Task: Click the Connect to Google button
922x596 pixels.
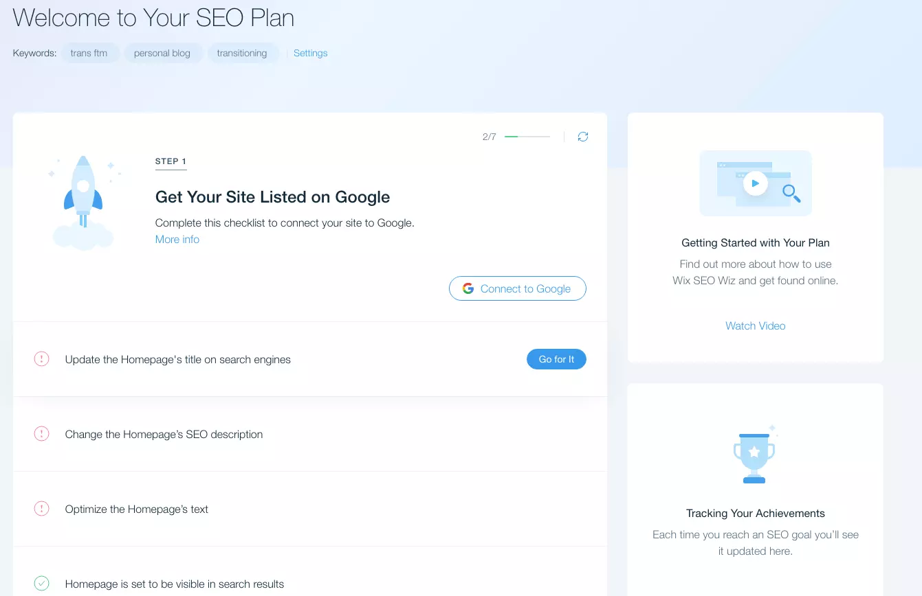Action: point(517,288)
